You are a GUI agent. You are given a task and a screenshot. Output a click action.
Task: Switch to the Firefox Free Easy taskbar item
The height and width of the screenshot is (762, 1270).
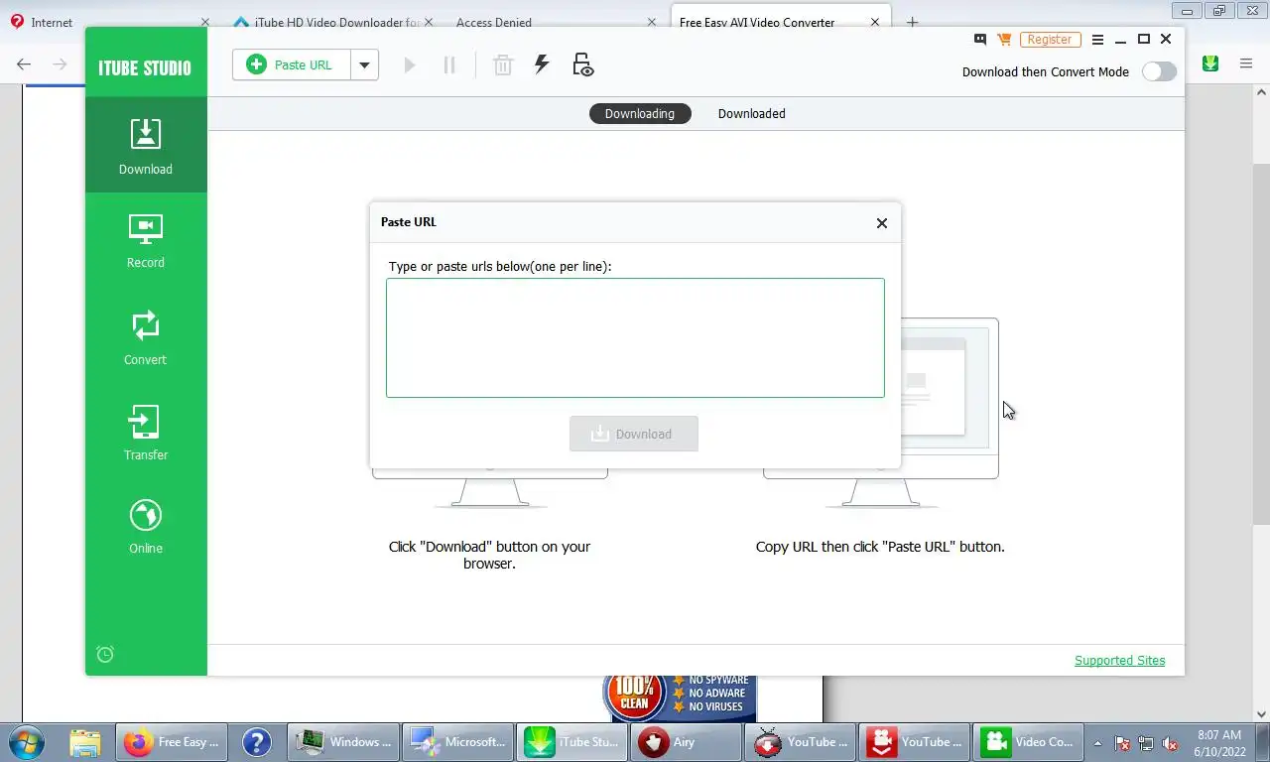click(173, 741)
